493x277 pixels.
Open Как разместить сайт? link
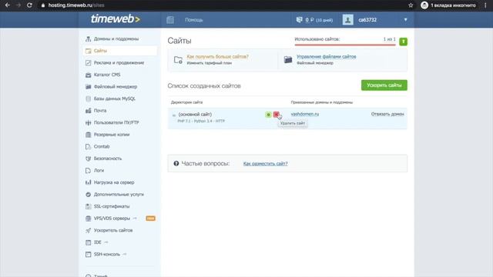click(265, 164)
